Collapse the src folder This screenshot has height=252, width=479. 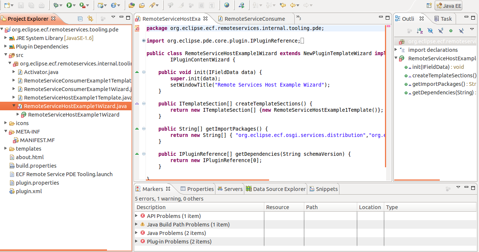point(6,55)
